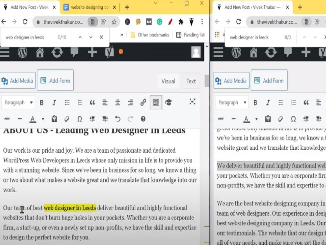The height and width of the screenshot is (245, 326).
Task: Clear formatting with eraser in left editor
Action: point(67,119)
